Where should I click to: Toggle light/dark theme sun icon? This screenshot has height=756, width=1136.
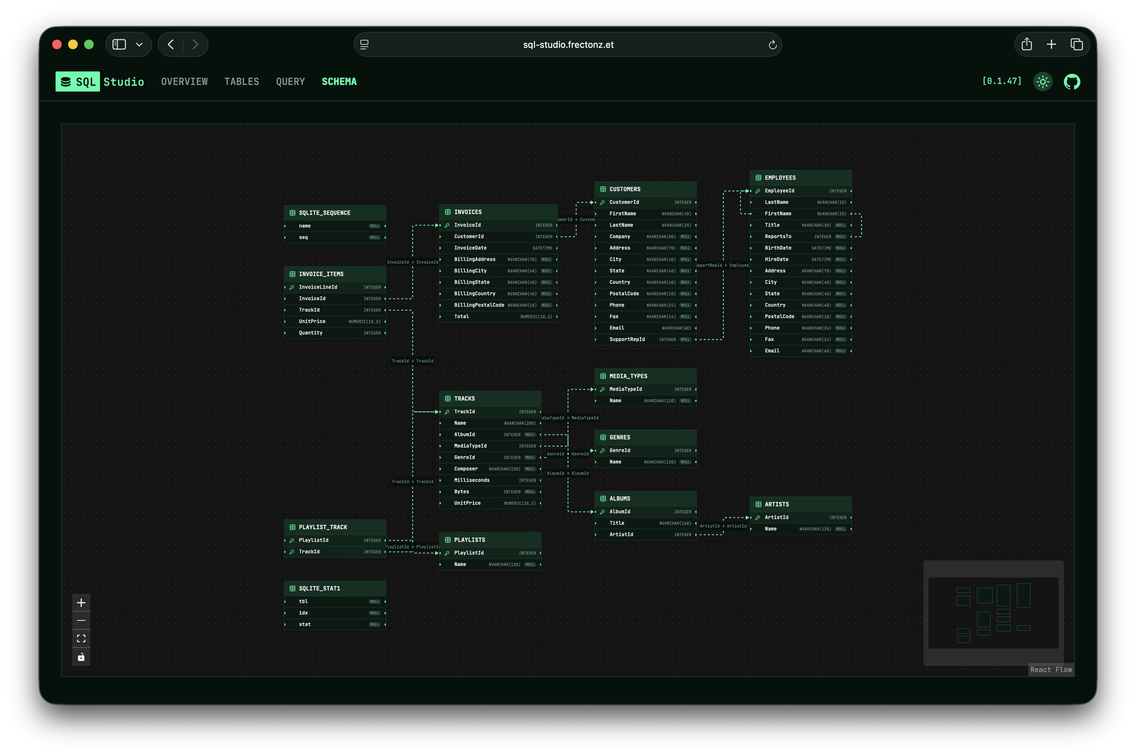point(1043,81)
